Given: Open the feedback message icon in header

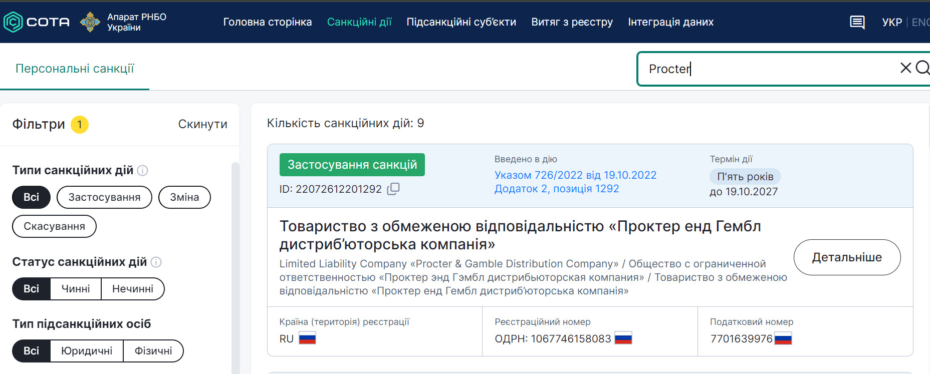Looking at the screenshot, I should click(857, 22).
